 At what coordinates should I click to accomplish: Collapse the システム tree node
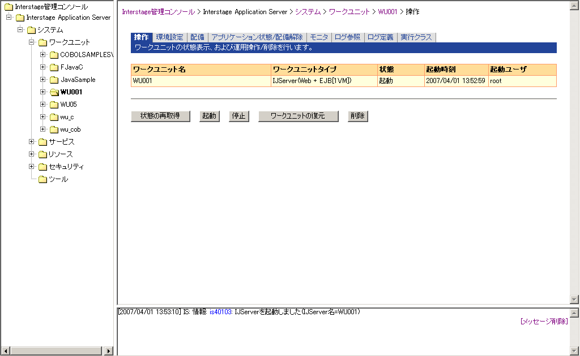click(20, 29)
